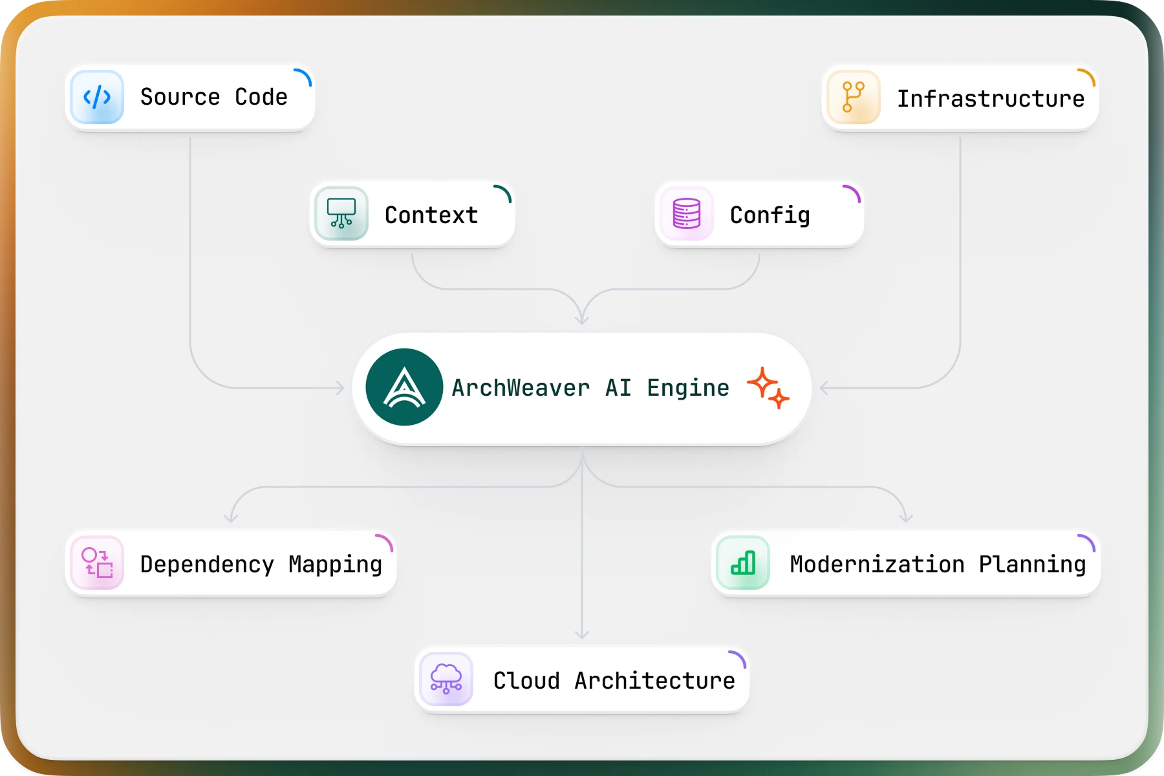1164x776 pixels.
Task: Click the Config database stack icon
Action: 687,213
